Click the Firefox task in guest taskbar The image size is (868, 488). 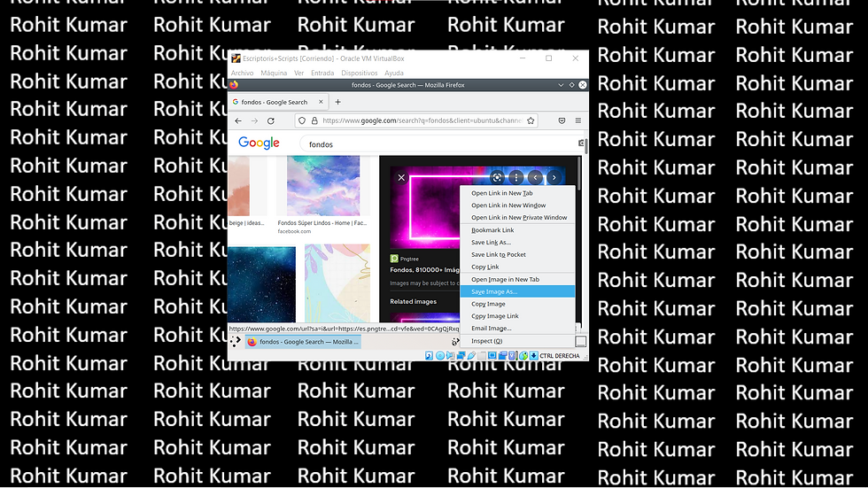[x=303, y=342]
